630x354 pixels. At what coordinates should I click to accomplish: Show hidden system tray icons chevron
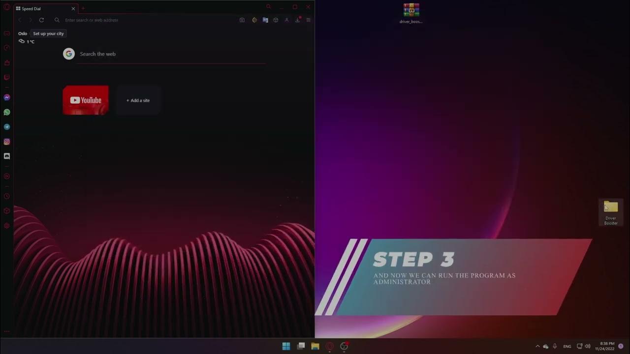pos(537,346)
